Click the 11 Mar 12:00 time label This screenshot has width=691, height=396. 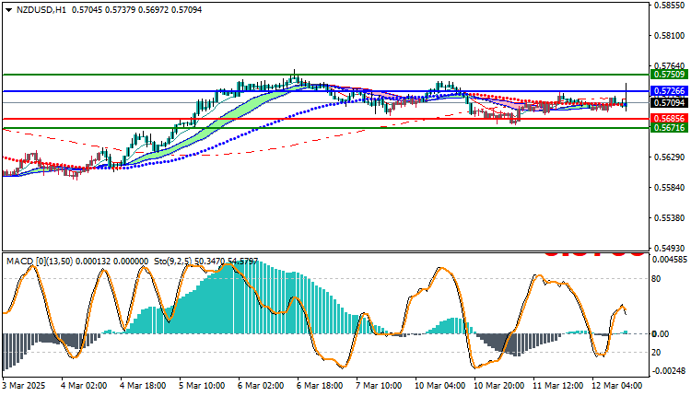[x=558, y=386]
